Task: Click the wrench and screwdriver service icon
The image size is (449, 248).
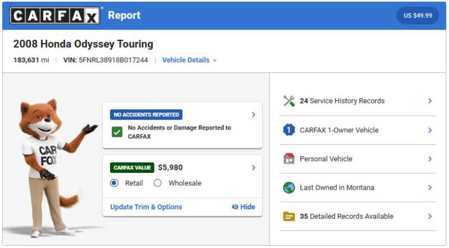Action: click(x=289, y=101)
